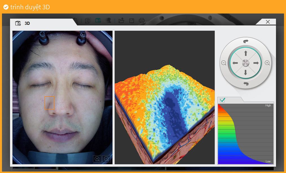Click the print icon in toolbar
The width and height of the screenshot is (286, 173).
[142, 21]
